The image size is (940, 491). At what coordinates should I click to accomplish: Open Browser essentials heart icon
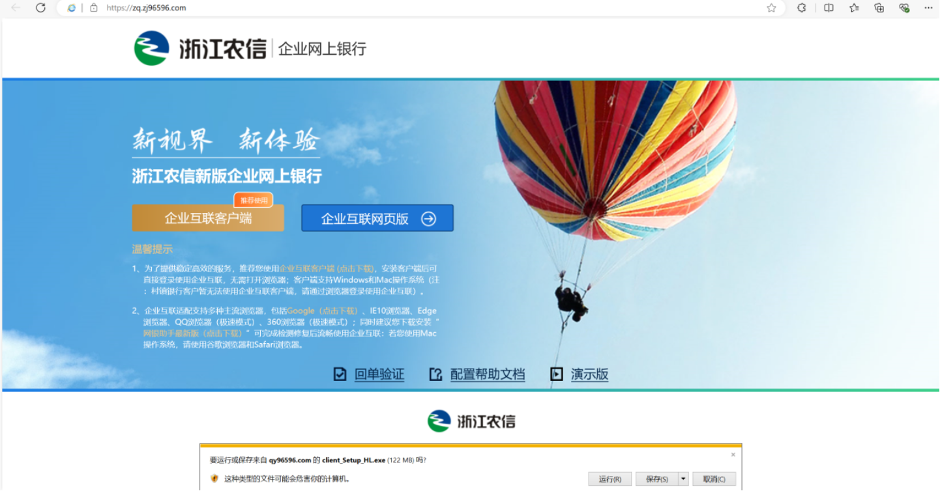click(x=904, y=8)
